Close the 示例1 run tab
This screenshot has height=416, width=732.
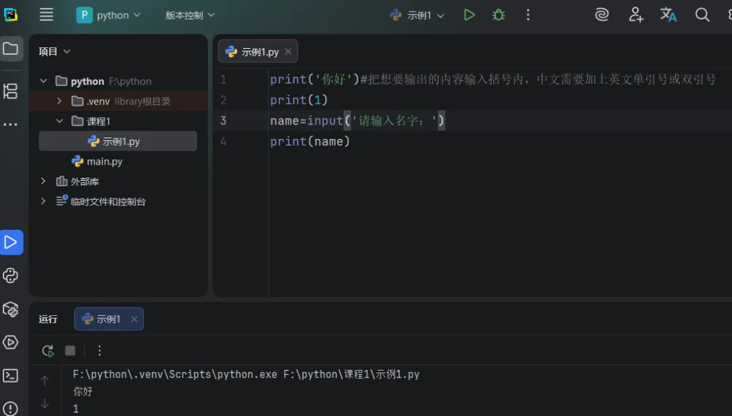click(134, 319)
